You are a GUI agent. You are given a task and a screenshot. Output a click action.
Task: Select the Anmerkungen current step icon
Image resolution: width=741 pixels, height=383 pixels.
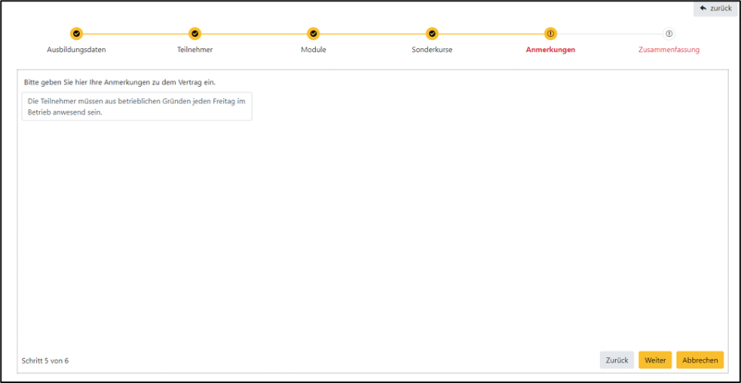tap(550, 33)
